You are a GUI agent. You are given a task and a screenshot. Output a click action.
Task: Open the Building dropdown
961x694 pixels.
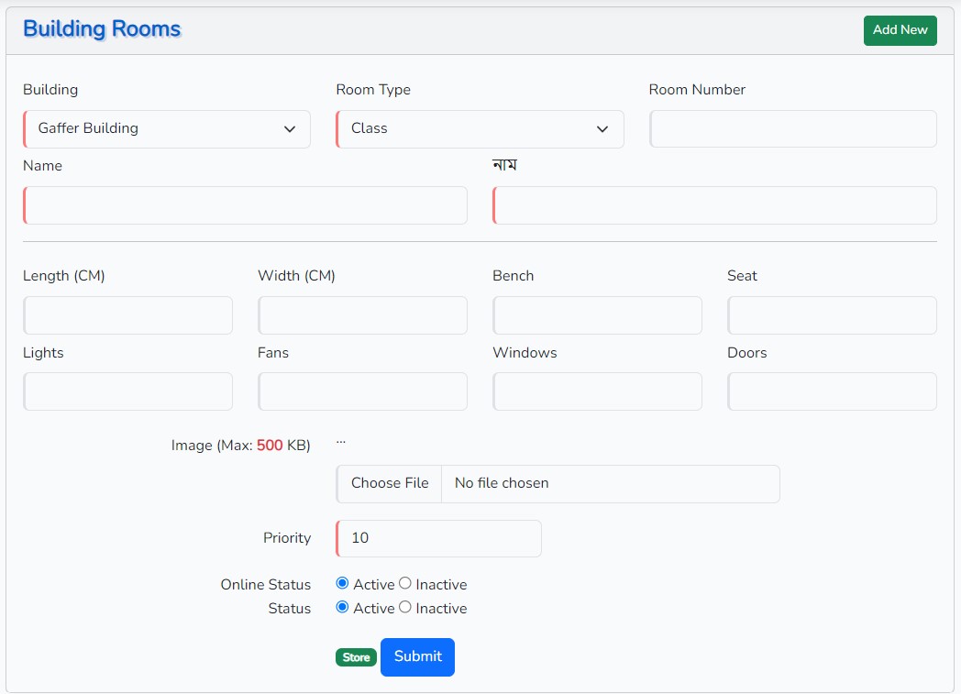click(167, 129)
